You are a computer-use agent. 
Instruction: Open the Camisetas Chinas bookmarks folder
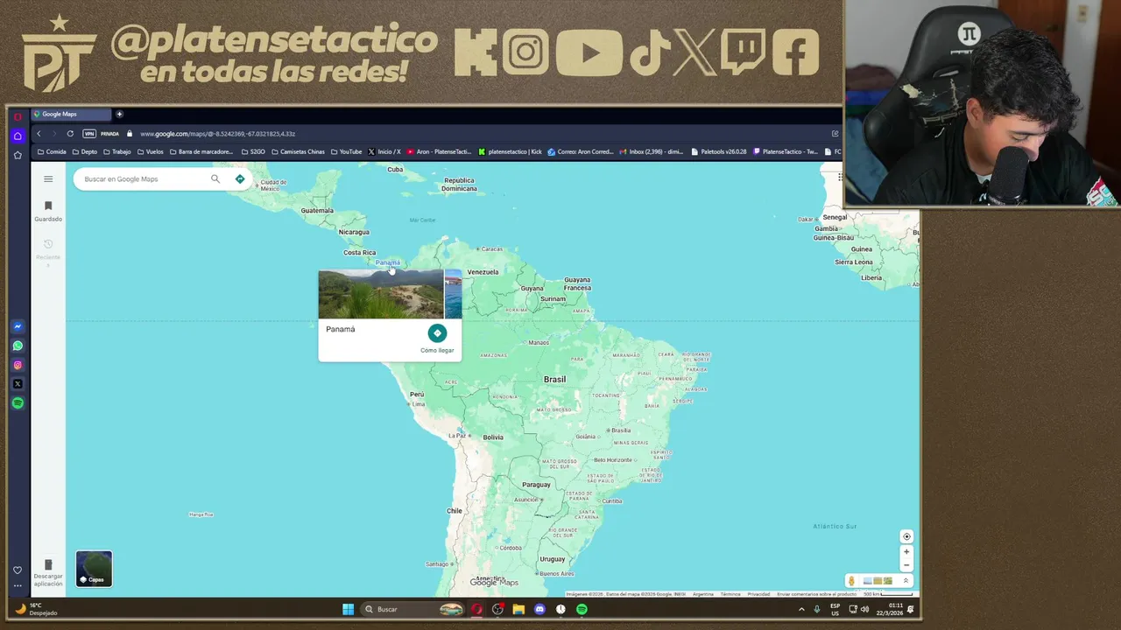click(299, 151)
